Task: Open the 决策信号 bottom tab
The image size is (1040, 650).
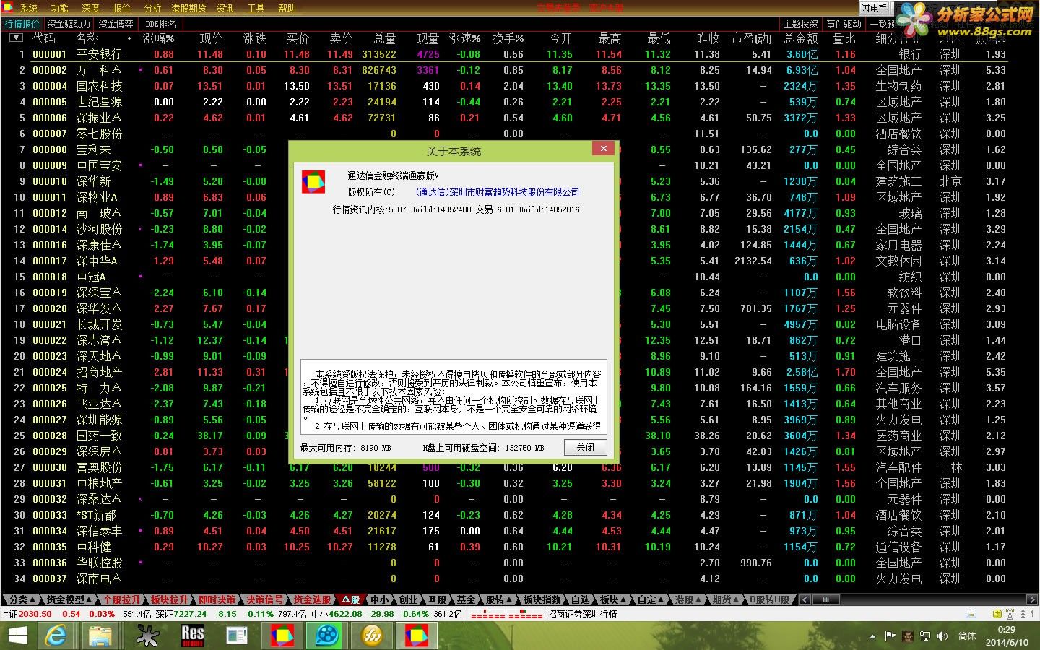Action: pyautogui.click(x=265, y=599)
